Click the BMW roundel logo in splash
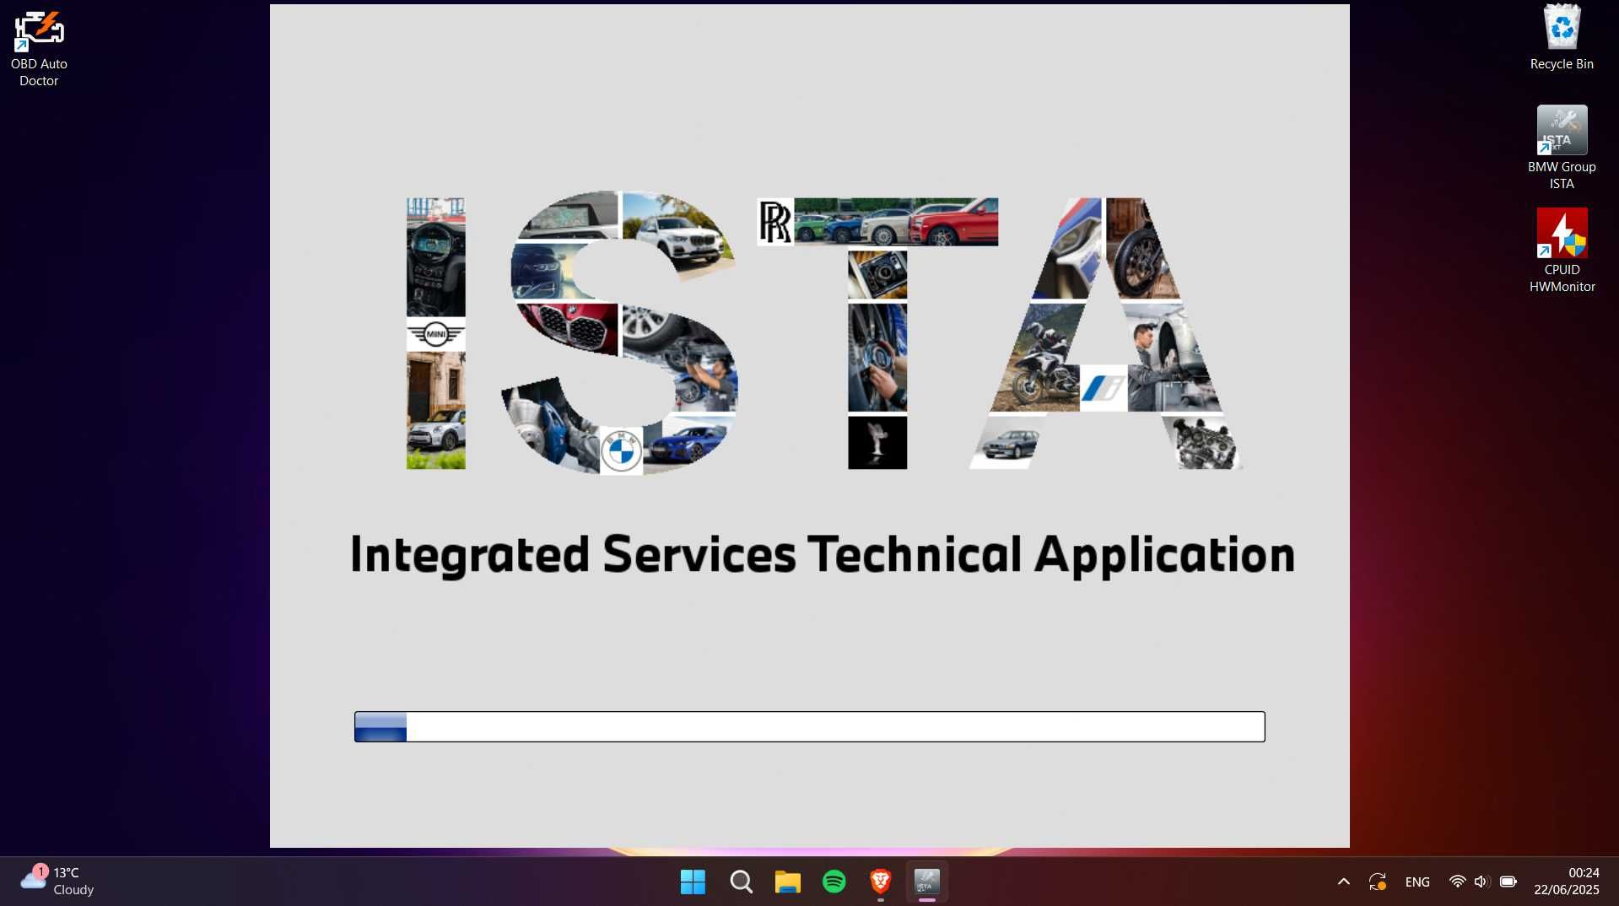Viewport: 1619px width, 906px height. coord(621,452)
